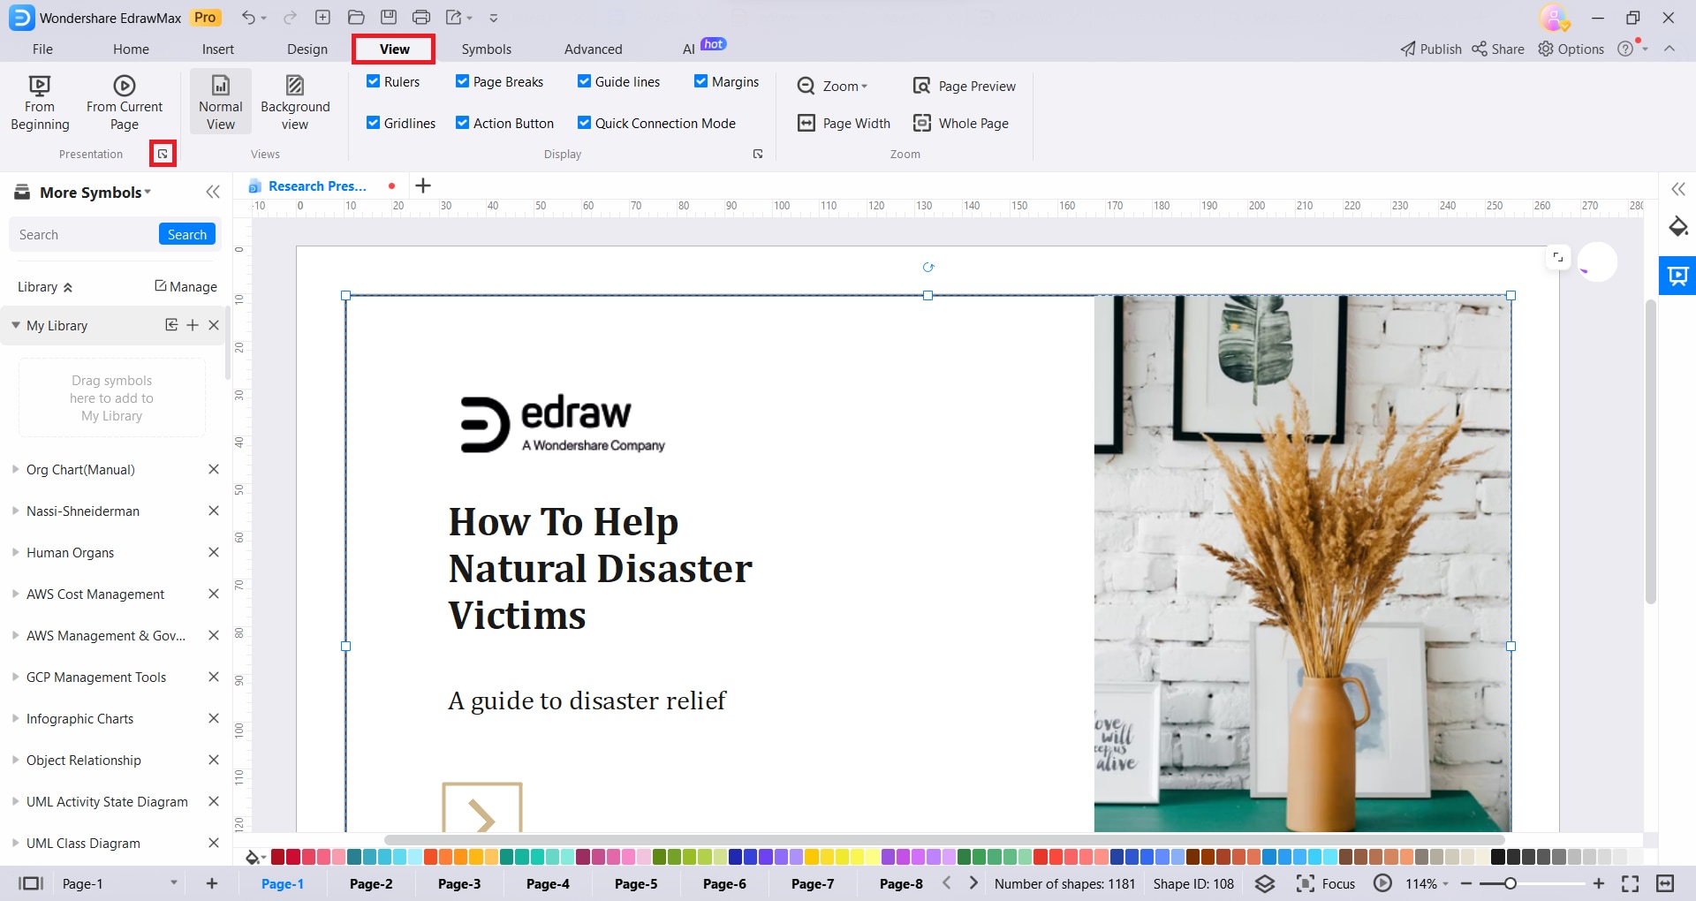Screen dimensions: 1696x901
Task: Print the document using the printer icon
Action: coord(421,18)
